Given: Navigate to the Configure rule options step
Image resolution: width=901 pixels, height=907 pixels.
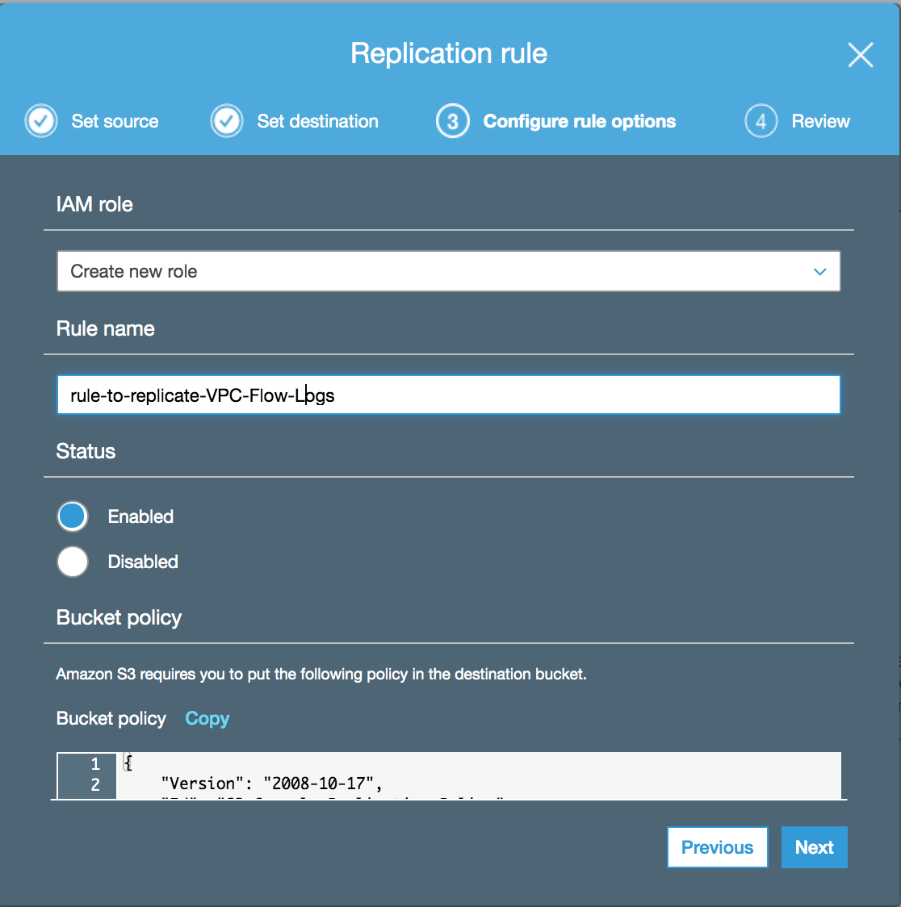Looking at the screenshot, I should [579, 120].
